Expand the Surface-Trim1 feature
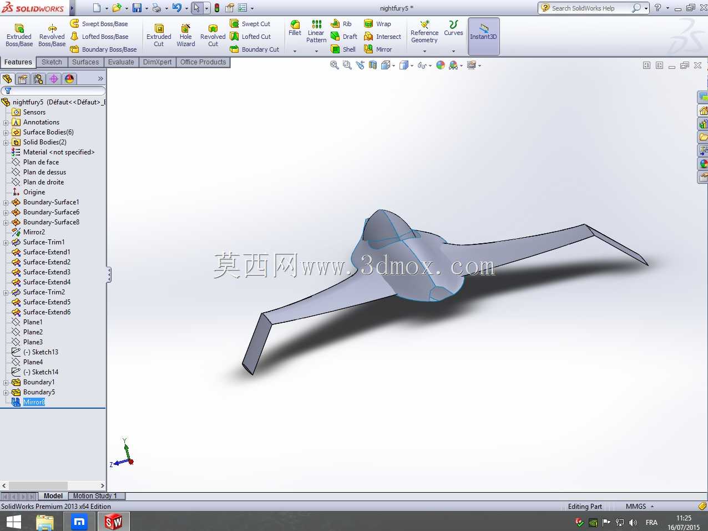The width and height of the screenshot is (708, 531). click(6, 242)
